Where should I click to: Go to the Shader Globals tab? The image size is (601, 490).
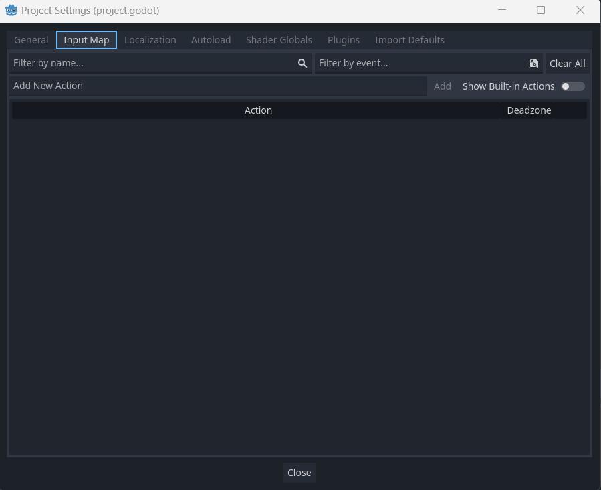click(x=279, y=40)
